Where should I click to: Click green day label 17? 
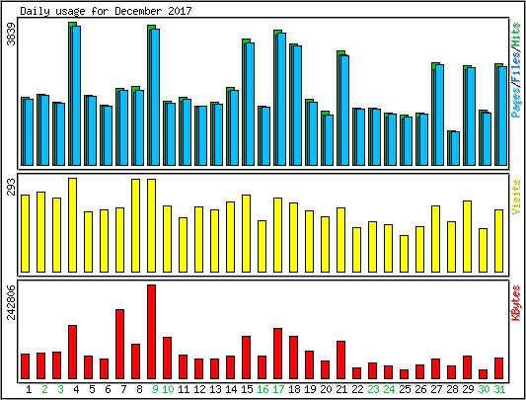(x=278, y=389)
